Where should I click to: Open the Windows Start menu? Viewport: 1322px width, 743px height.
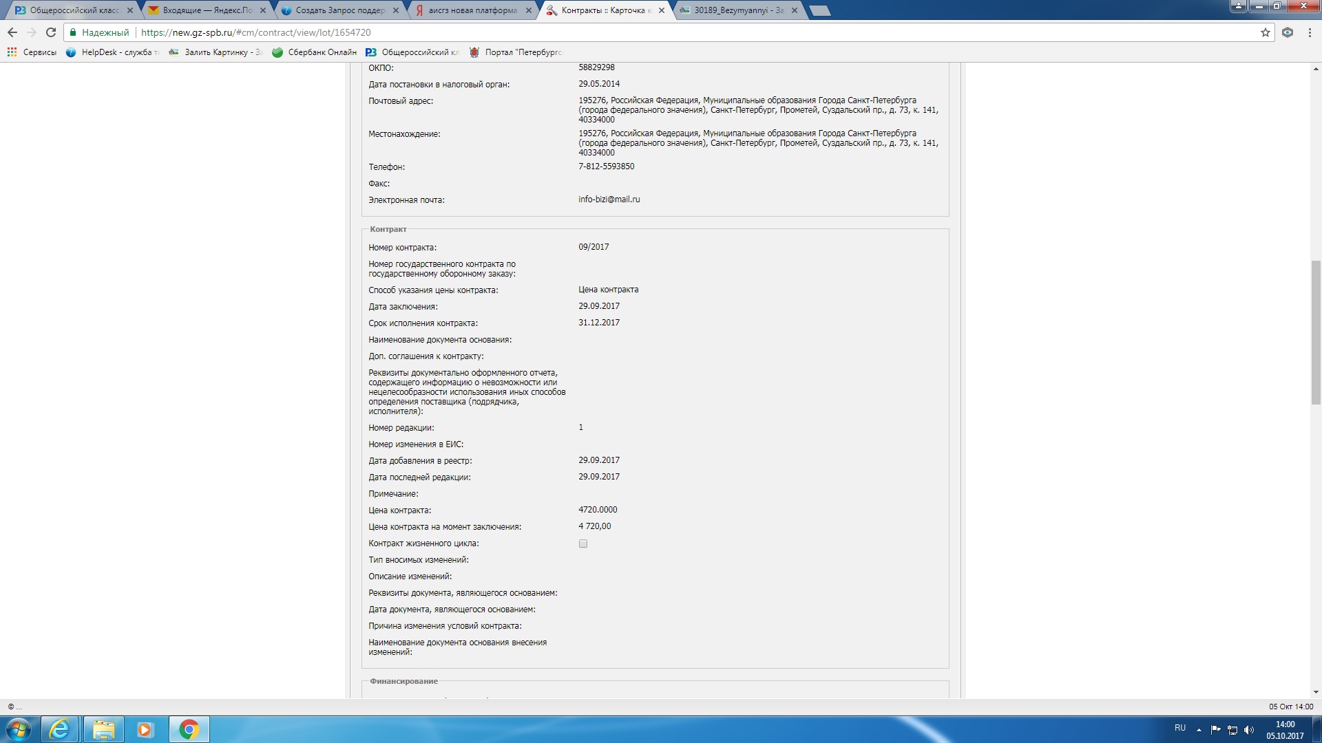tap(19, 729)
